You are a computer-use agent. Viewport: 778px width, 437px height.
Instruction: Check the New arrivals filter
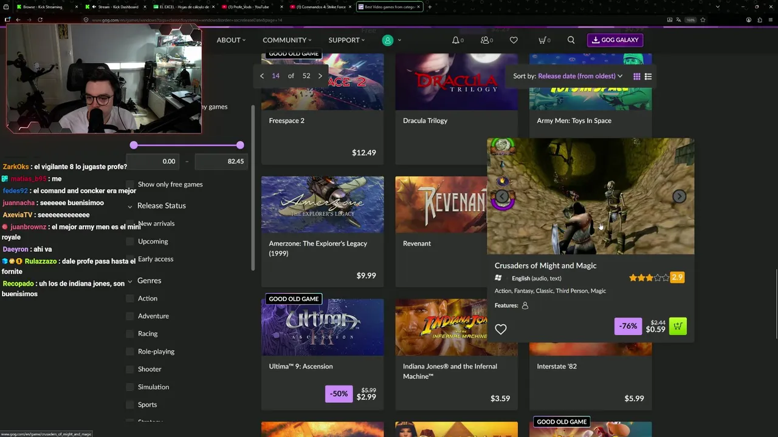pyautogui.click(x=130, y=224)
